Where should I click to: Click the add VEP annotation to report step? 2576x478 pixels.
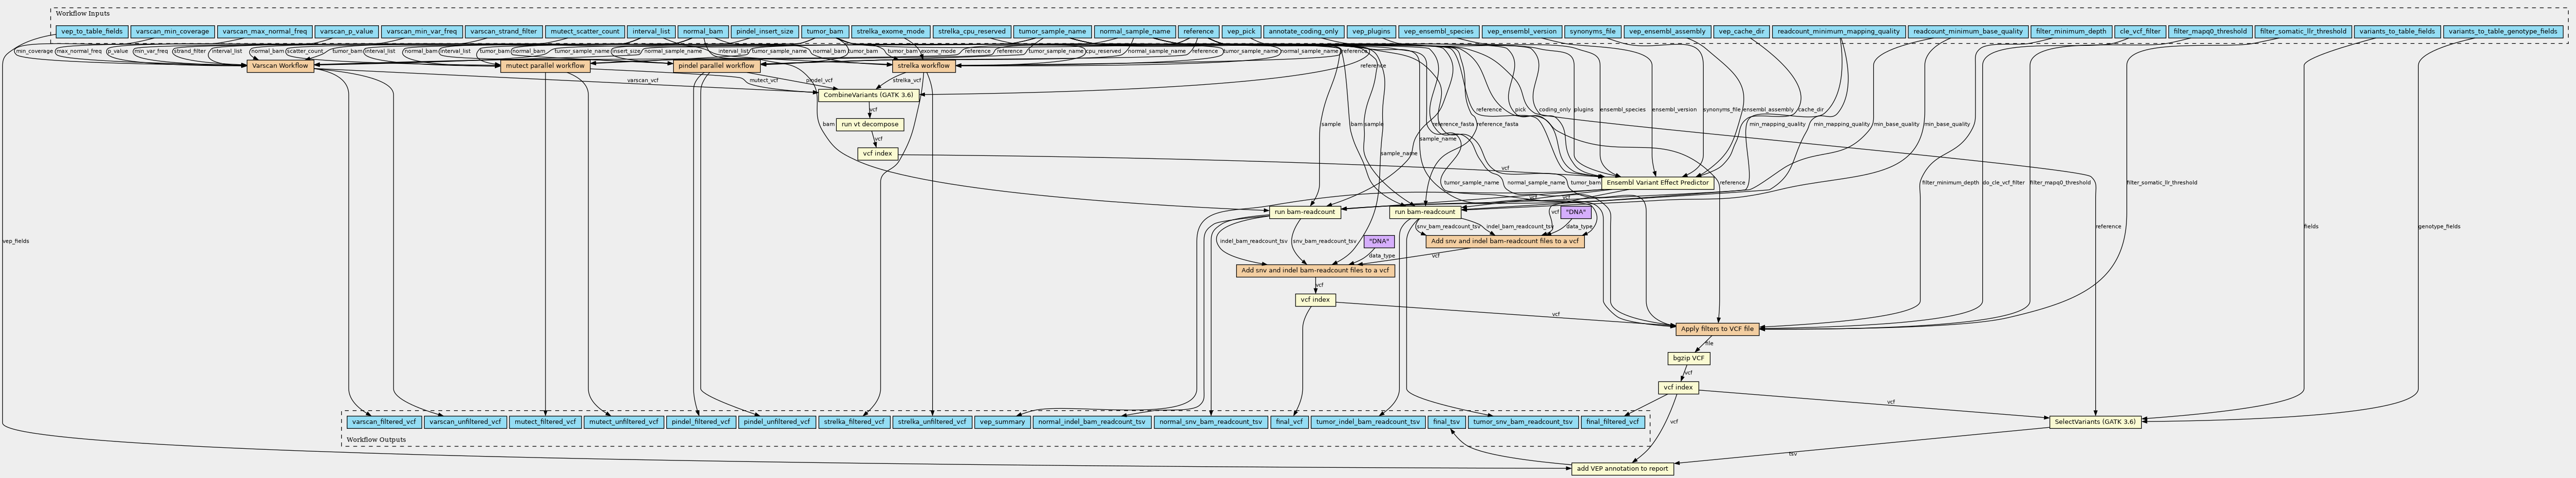click(x=1622, y=469)
